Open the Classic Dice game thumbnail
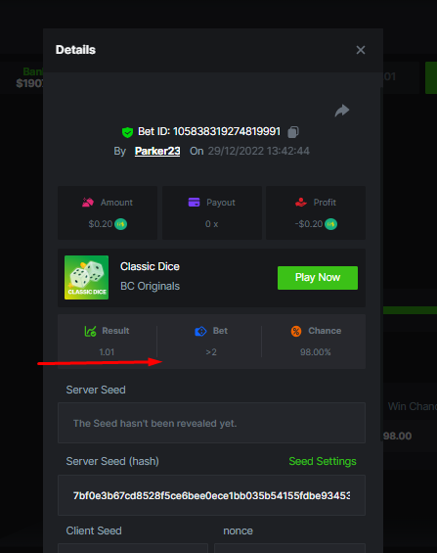This screenshot has width=437, height=553. (87, 278)
